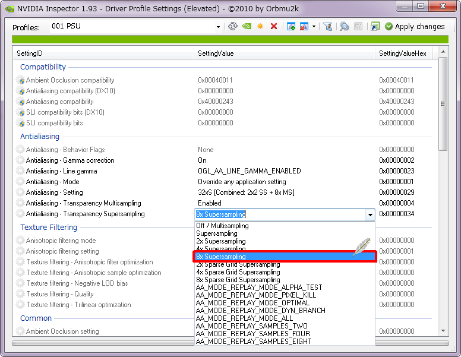The height and width of the screenshot is (357, 461).
Task: Click gear icon of Anisotropic filtering mode
Action: point(20,240)
